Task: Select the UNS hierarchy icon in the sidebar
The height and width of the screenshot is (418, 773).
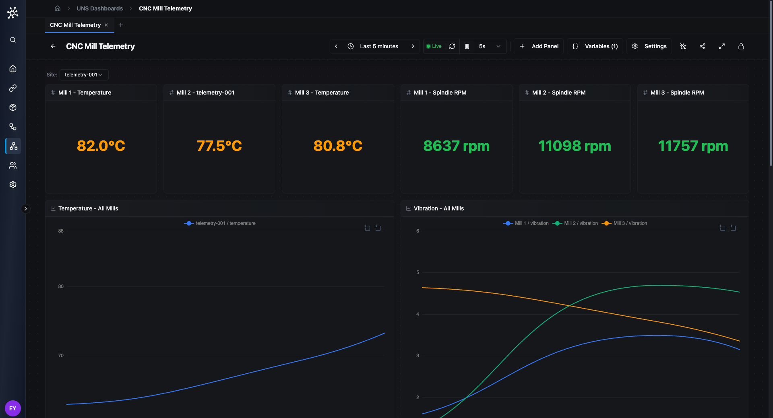Action: pyautogui.click(x=13, y=146)
